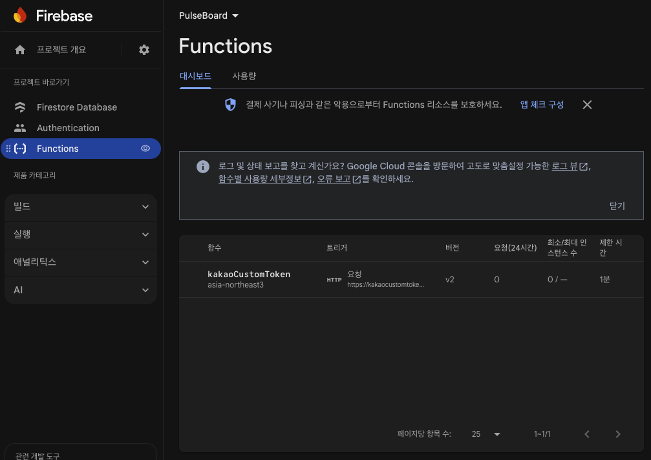Click the 요청(24시간) column header
The width and height of the screenshot is (651, 460).
click(515, 247)
